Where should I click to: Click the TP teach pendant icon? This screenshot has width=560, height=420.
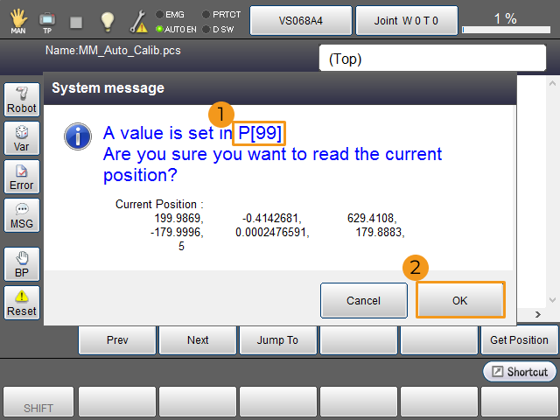[47, 22]
